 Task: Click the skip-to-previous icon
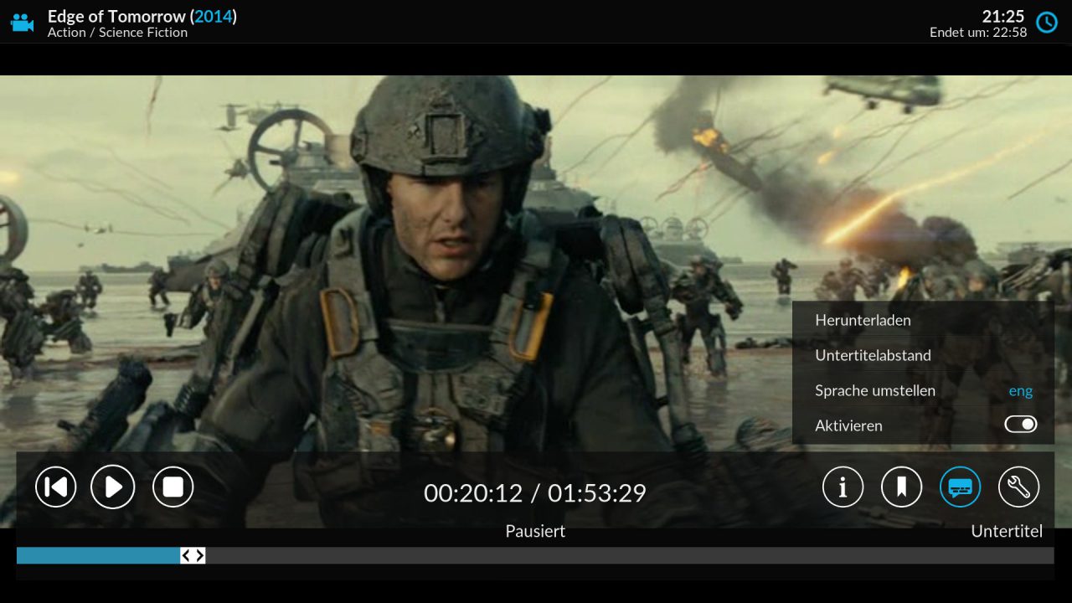click(55, 487)
